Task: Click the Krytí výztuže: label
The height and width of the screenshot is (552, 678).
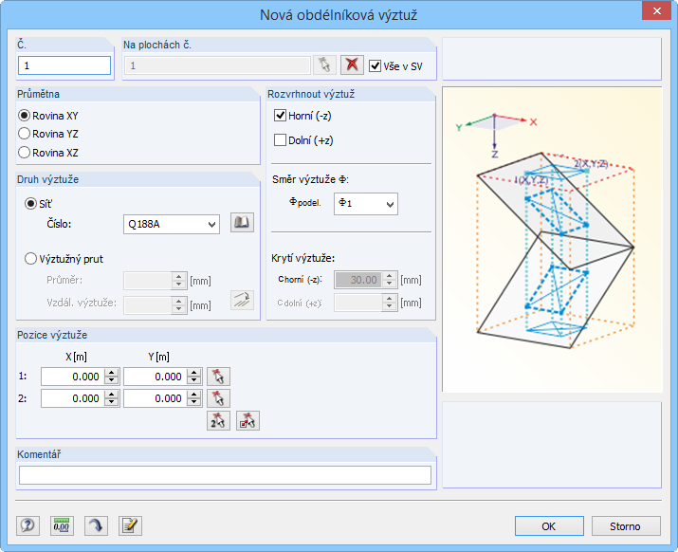Action: click(x=303, y=258)
